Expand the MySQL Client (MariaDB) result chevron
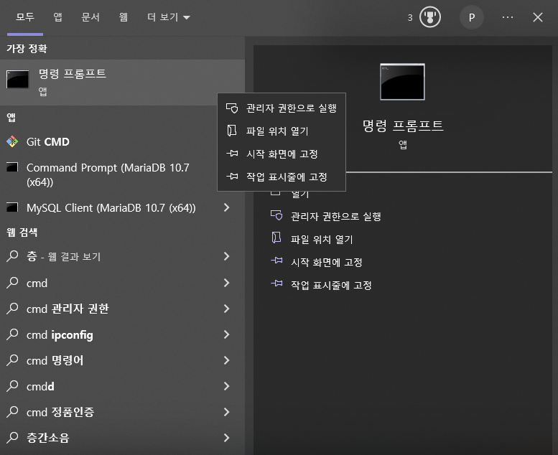This screenshot has width=558, height=455. (227, 207)
